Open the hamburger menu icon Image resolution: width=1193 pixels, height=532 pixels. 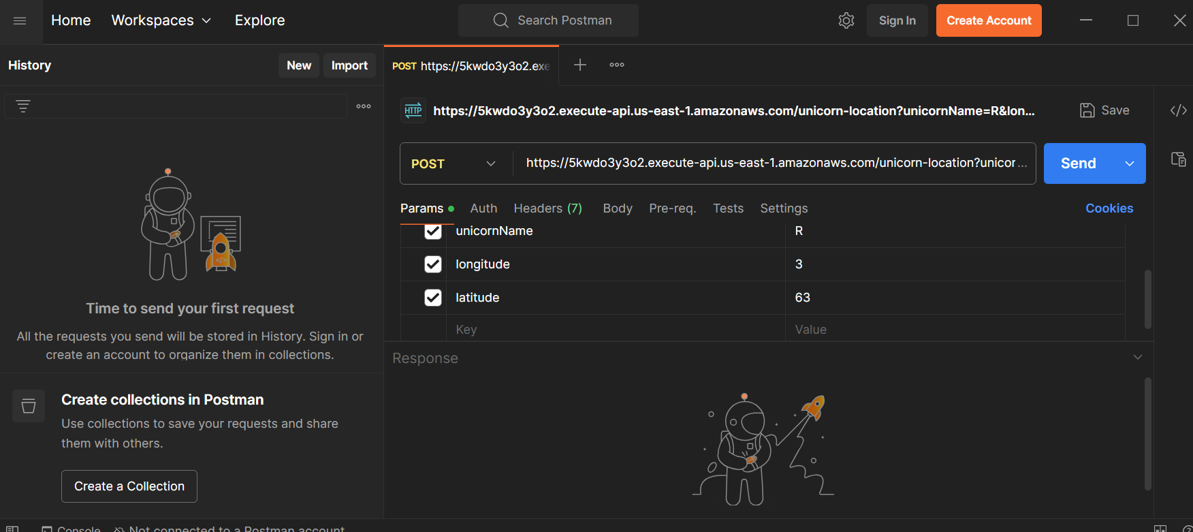point(20,20)
